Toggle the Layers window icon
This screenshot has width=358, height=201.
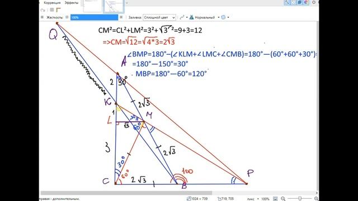coord(300,2)
